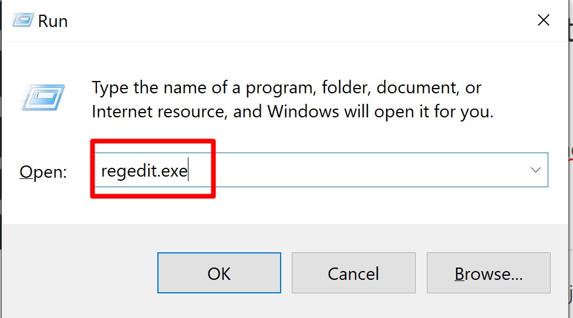Click the white area below Open field
Viewport: 573px width, 318px height.
(x=294, y=205)
